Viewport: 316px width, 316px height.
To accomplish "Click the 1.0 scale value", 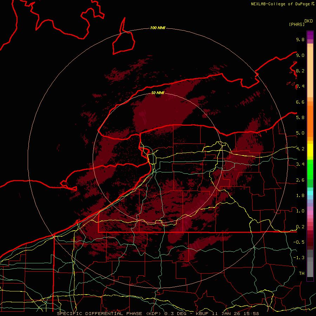I will (300, 211).
